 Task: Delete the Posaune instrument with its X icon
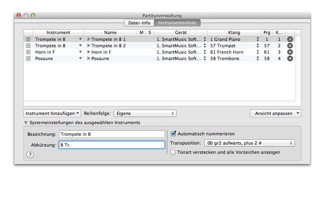point(290,58)
